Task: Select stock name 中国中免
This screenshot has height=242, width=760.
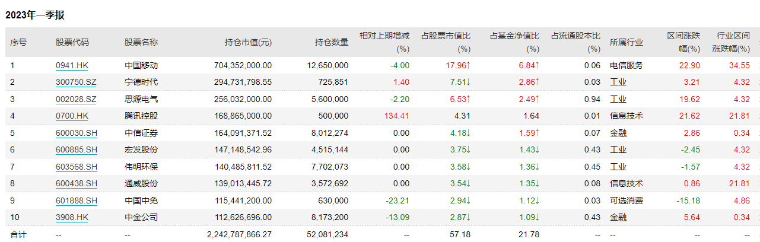Action: pyautogui.click(x=141, y=200)
